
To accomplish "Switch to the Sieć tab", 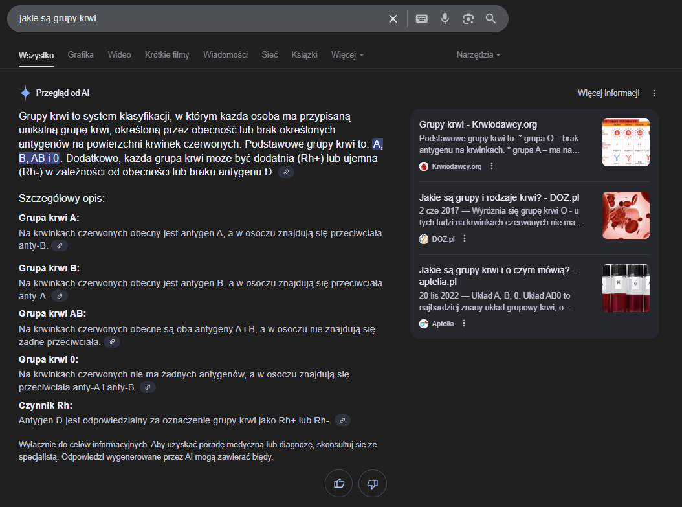I will click(270, 55).
